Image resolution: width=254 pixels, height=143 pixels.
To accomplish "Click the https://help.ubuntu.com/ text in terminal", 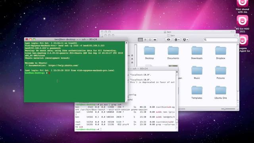I will pyautogui.click(x=63, y=66).
